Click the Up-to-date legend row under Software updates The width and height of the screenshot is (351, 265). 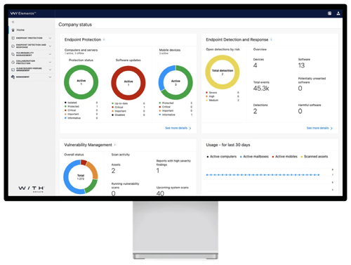tap(128, 103)
